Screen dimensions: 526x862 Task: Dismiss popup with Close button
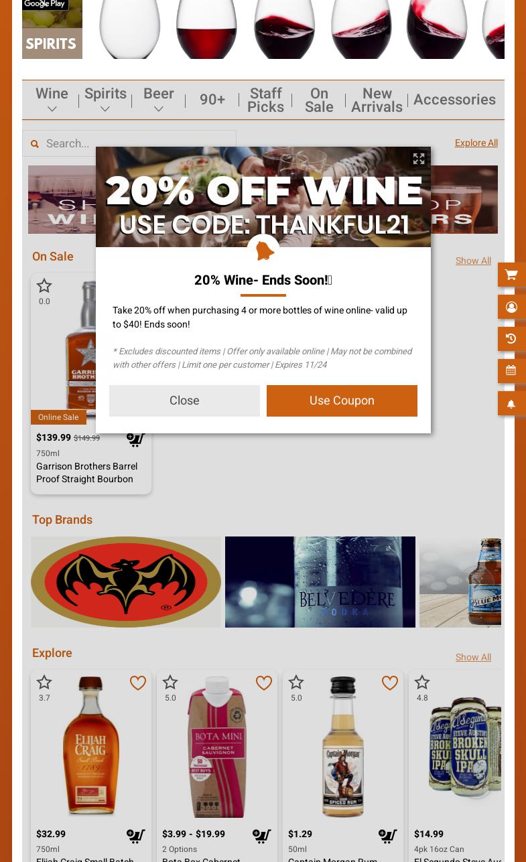coord(184,401)
